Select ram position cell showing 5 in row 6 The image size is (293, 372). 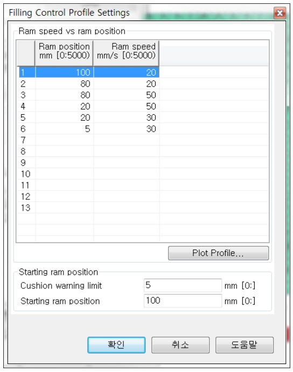[x=64, y=129]
